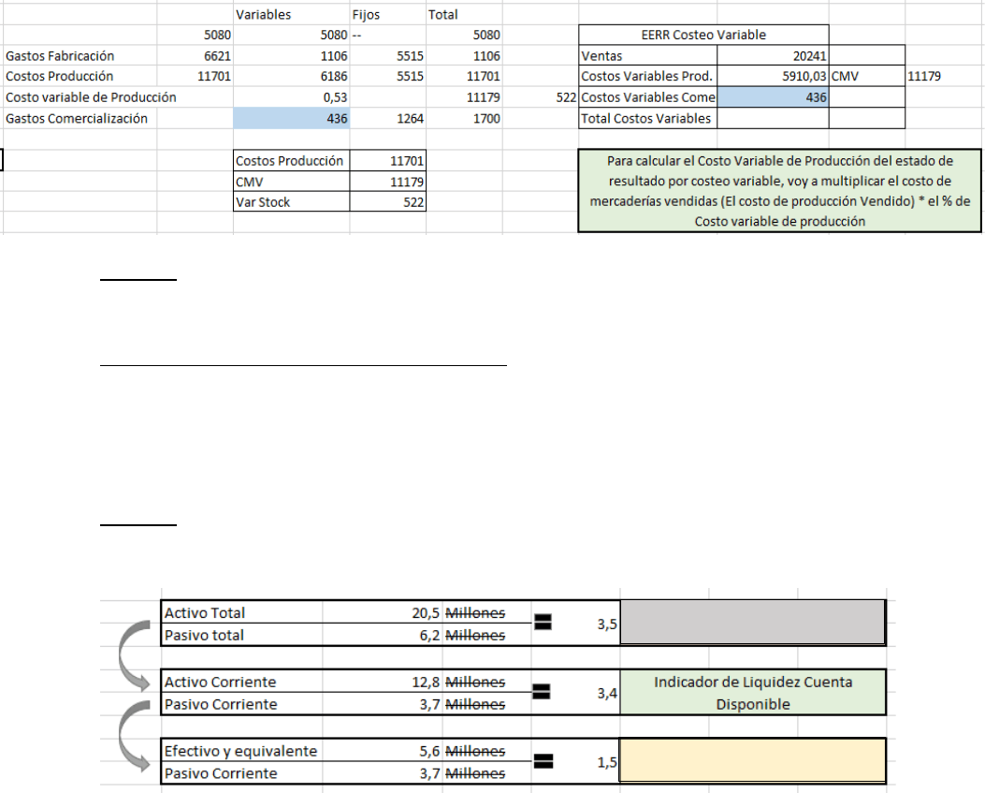Screen dimensions: 985x793
Task: Select the EERR Costeo Variable header cell
Action: (x=703, y=35)
